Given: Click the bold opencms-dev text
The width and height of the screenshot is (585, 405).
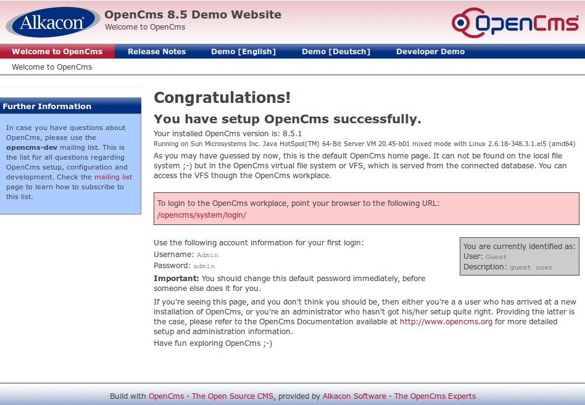Looking at the screenshot, I should click(31, 147).
